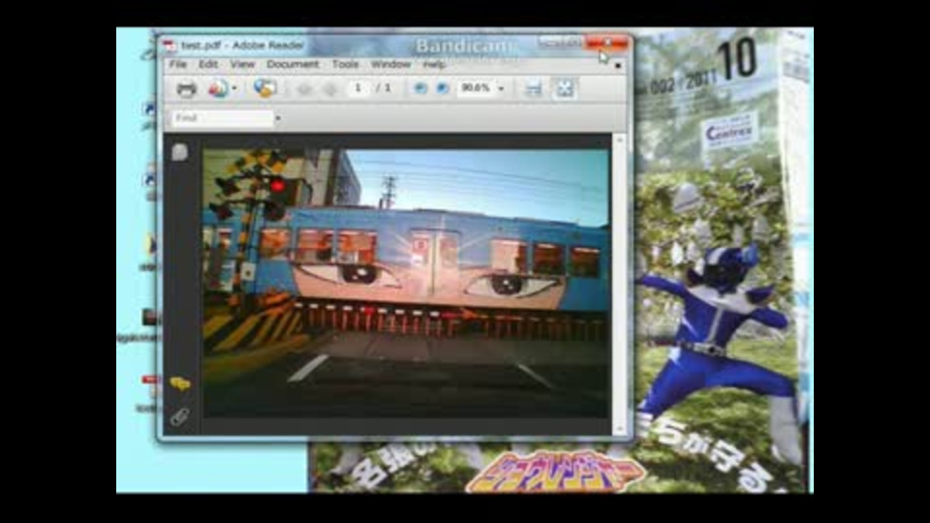Go to previous page arrow
930x523 pixels.
point(304,89)
